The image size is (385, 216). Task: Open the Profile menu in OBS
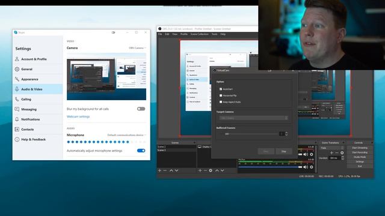coord(184,34)
